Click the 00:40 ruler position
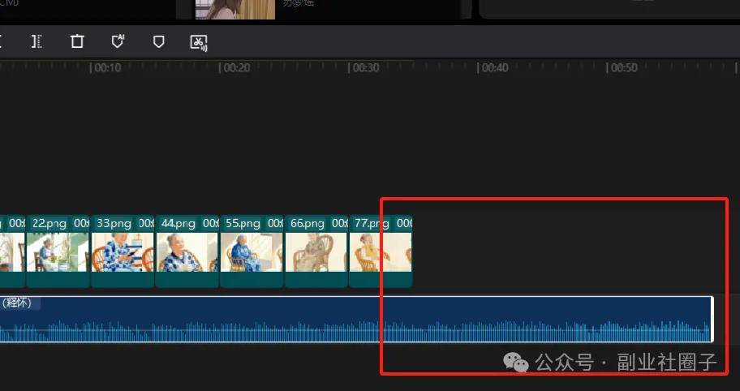This screenshot has width=740, height=391. (479, 68)
